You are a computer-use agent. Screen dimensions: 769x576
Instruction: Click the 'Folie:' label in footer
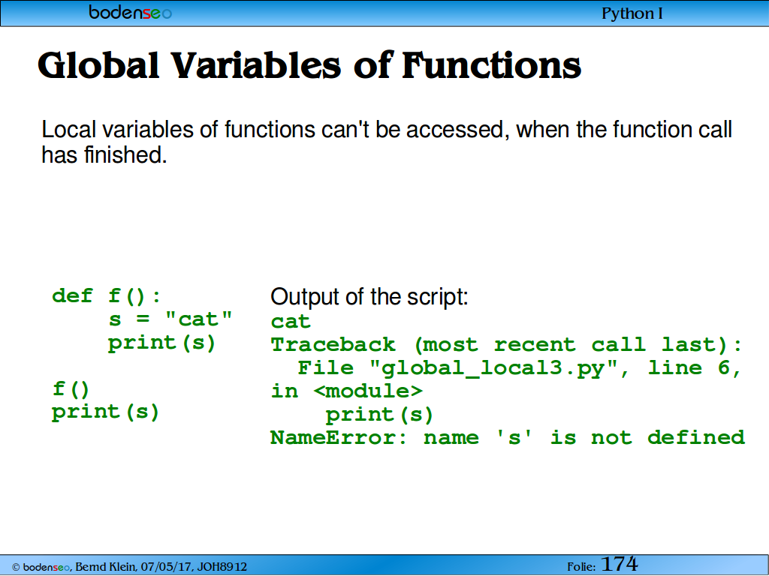(582, 567)
